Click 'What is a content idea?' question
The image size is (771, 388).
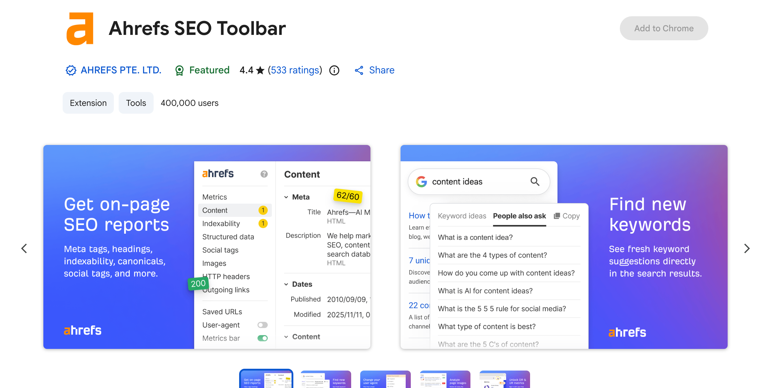(x=475, y=237)
